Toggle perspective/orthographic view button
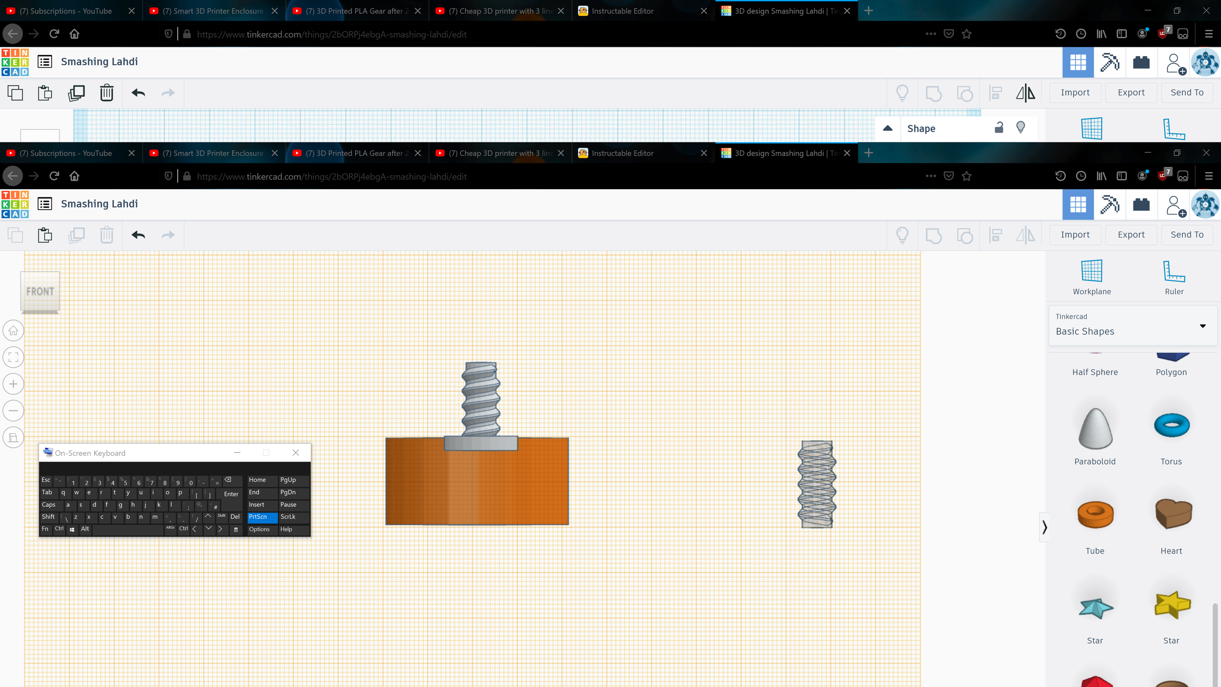Image resolution: width=1221 pixels, height=687 pixels. [x=13, y=438]
